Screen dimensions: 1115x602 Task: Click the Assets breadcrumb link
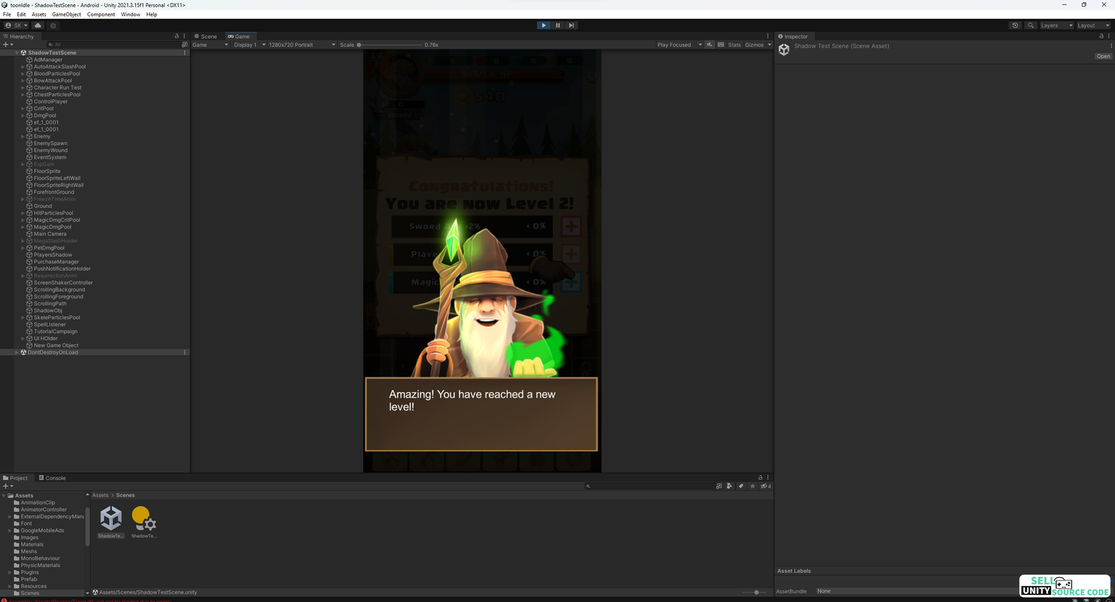(100, 495)
